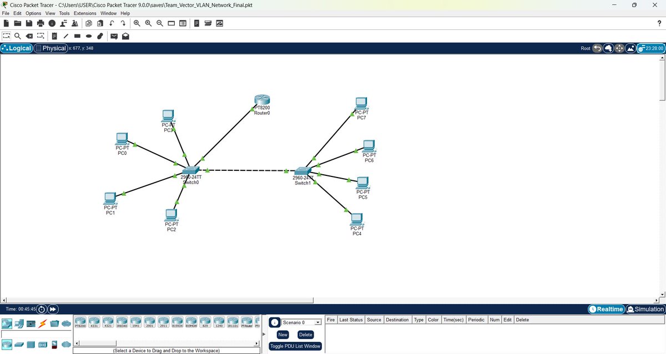
Task: Click the Destination column header
Action: tap(397, 320)
